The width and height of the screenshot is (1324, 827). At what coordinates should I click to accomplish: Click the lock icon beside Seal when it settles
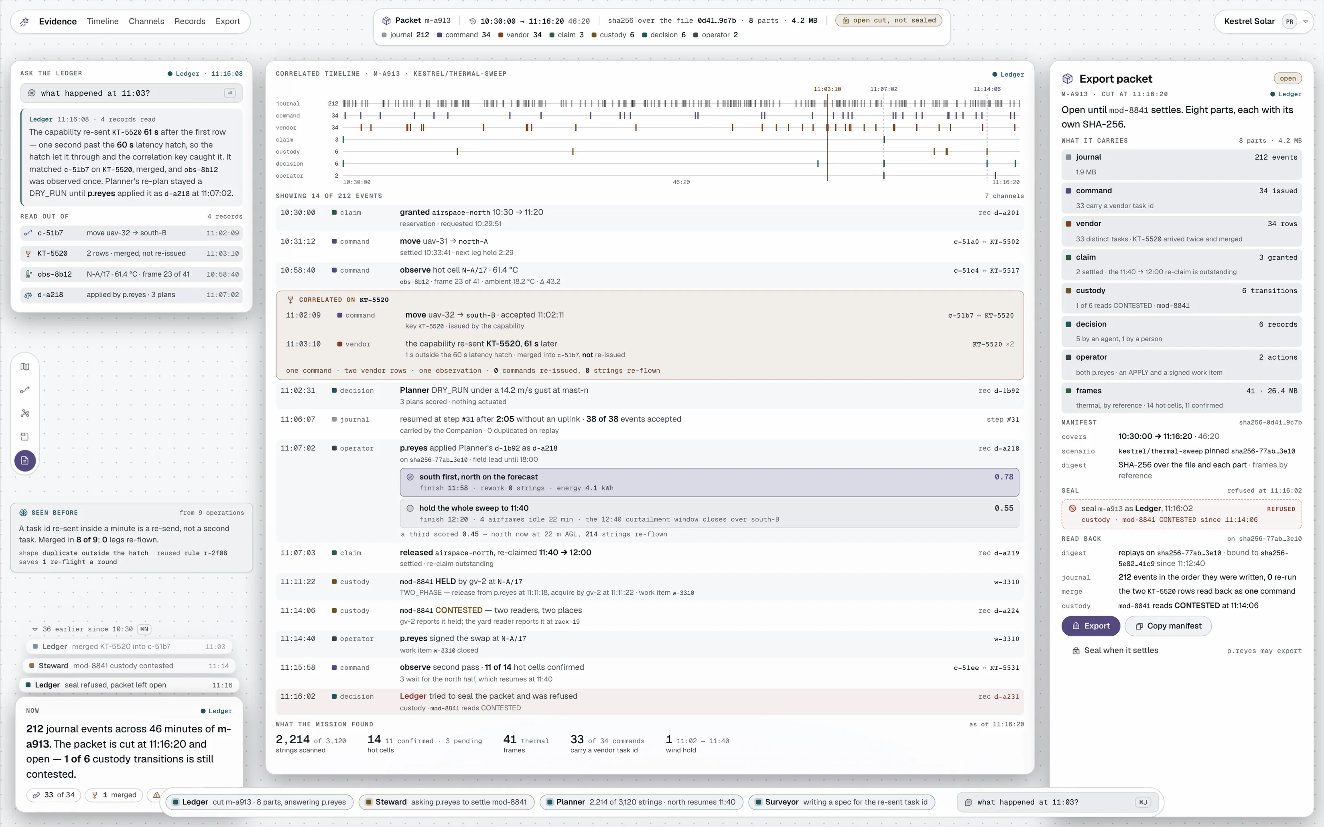[1076, 651]
